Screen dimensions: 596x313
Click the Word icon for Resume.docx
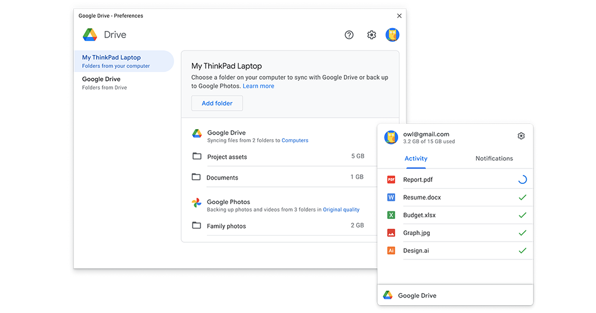pyautogui.click(x=391, y=198)
